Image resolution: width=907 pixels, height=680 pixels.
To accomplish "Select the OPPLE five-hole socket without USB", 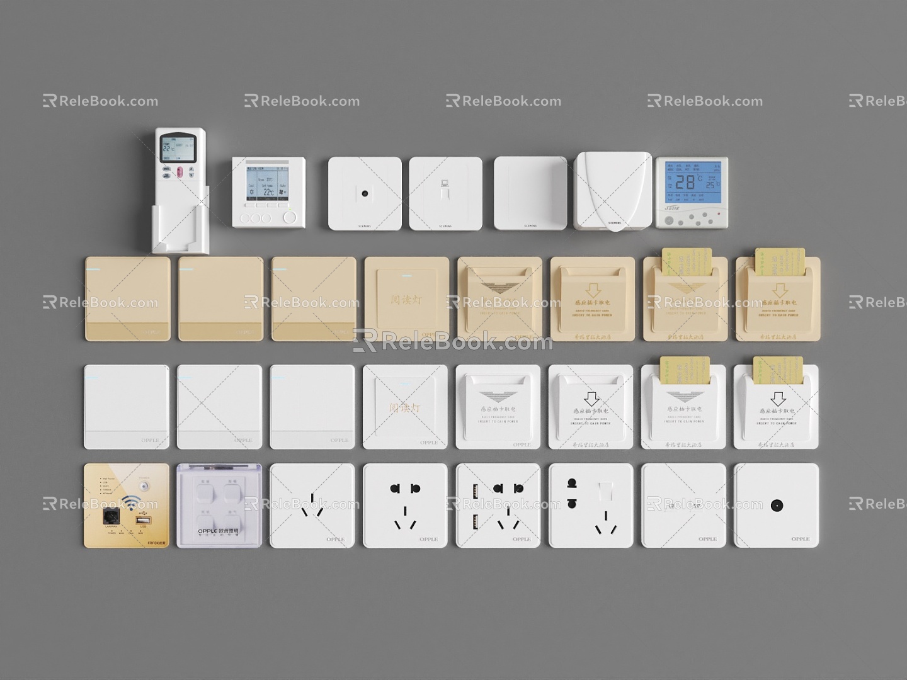I will click(x=405, y=506).
